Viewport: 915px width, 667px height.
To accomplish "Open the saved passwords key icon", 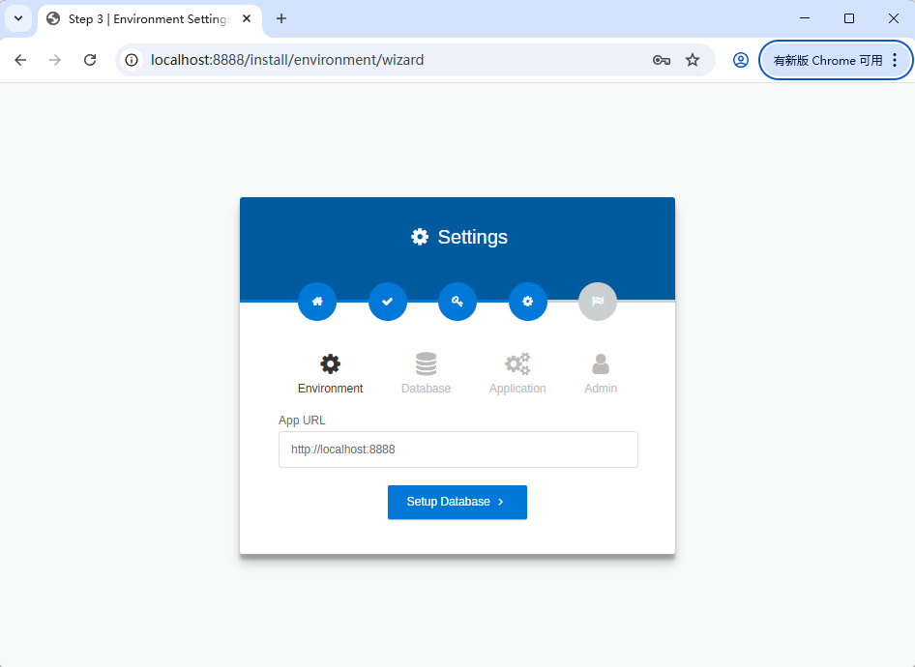I will [662, 60].
